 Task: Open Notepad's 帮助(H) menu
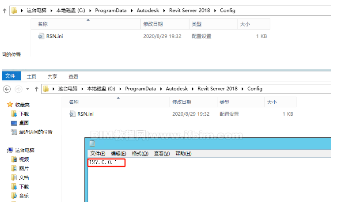(183, 153)
